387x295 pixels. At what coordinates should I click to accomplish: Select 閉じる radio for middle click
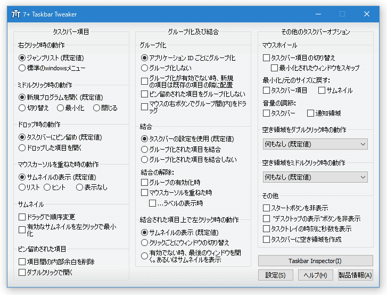point(96,108)
